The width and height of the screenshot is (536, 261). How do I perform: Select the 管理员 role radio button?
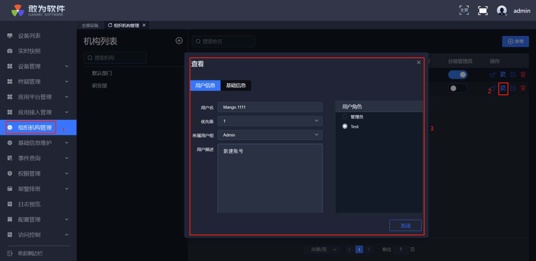[345, 116]
